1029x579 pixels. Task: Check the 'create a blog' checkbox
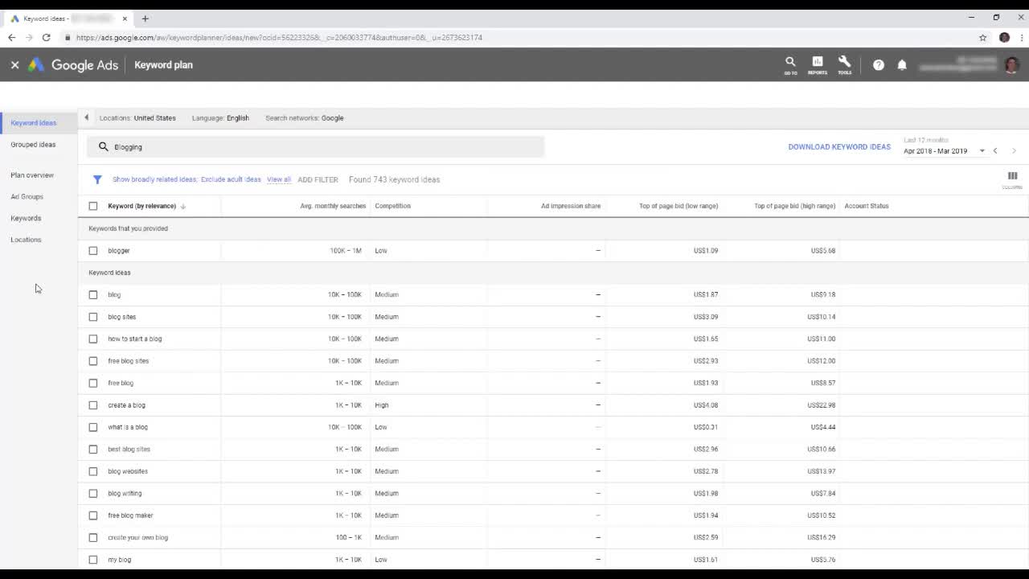pos(93,405)
